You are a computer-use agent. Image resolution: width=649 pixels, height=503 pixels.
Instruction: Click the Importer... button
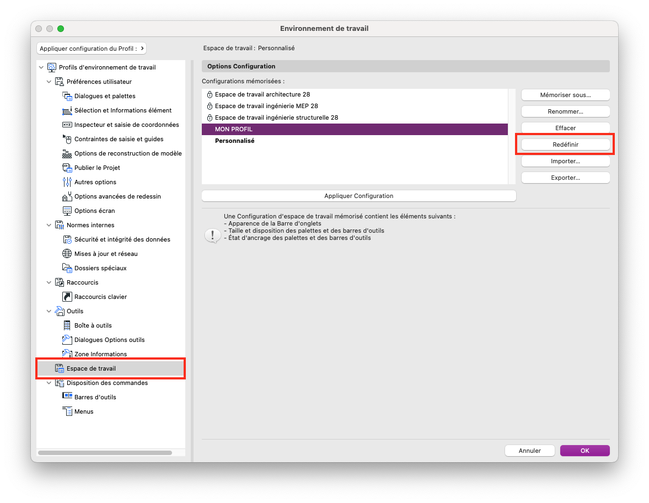point(565,161)
